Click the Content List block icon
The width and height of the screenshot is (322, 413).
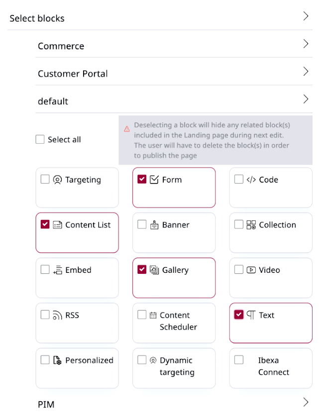(x=58, y=225)
